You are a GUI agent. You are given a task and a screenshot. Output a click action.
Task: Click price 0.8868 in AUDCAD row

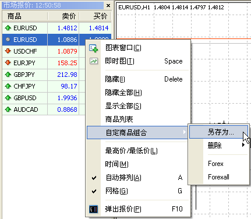pyautogui.click(x=67, y=110)
